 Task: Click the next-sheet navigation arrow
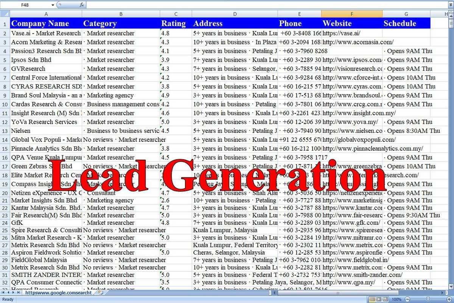pyautogui.click(x=13, y=292)
